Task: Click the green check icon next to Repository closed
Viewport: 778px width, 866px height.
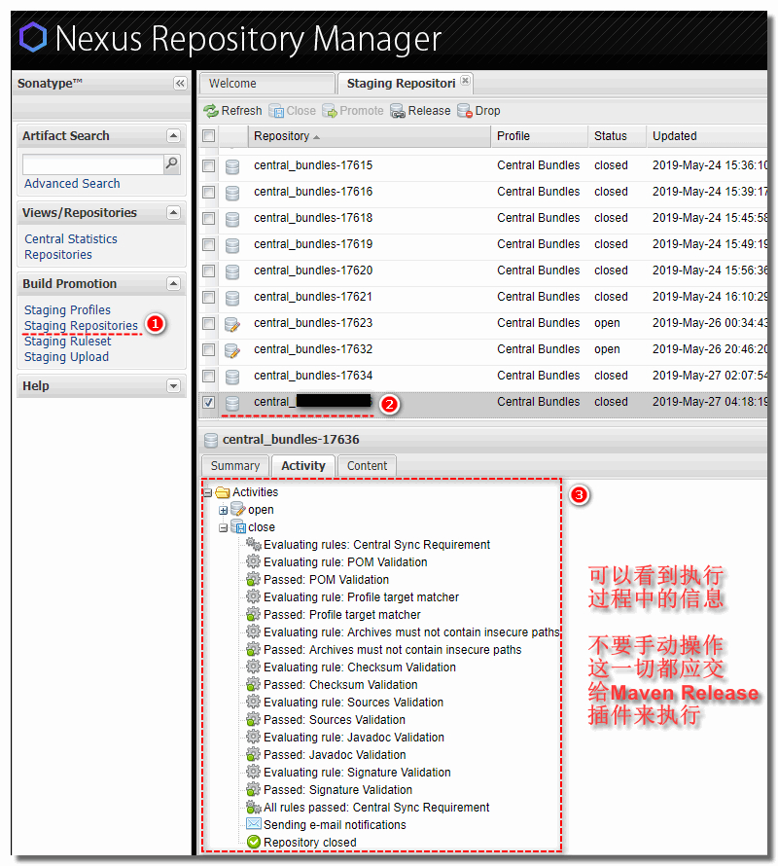Action: 254,842
